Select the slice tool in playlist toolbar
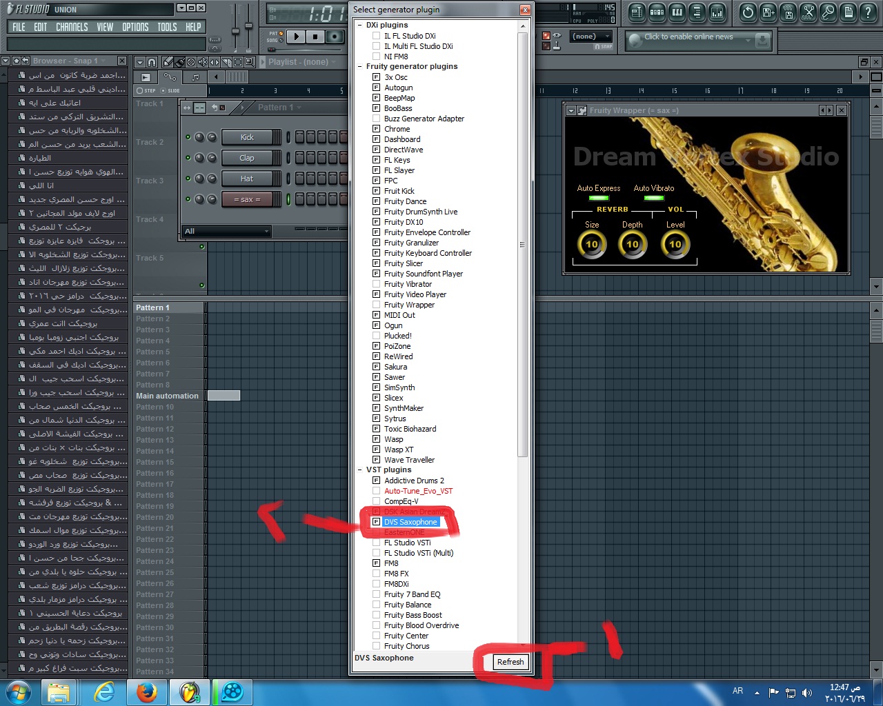Image resolution: width=883 pixels, height=706 pixels. (x=226, y=62)
